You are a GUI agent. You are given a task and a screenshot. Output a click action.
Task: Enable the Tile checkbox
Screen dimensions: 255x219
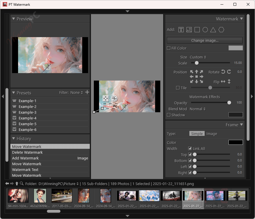click(x=178, y=88)
